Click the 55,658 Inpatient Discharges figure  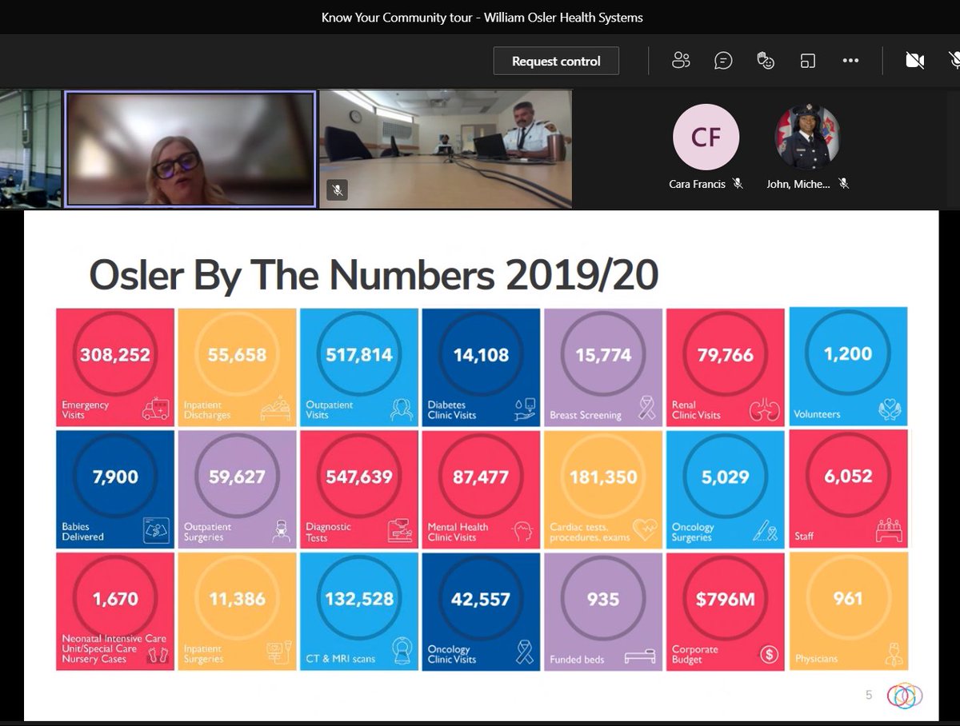tap(237, 354)
